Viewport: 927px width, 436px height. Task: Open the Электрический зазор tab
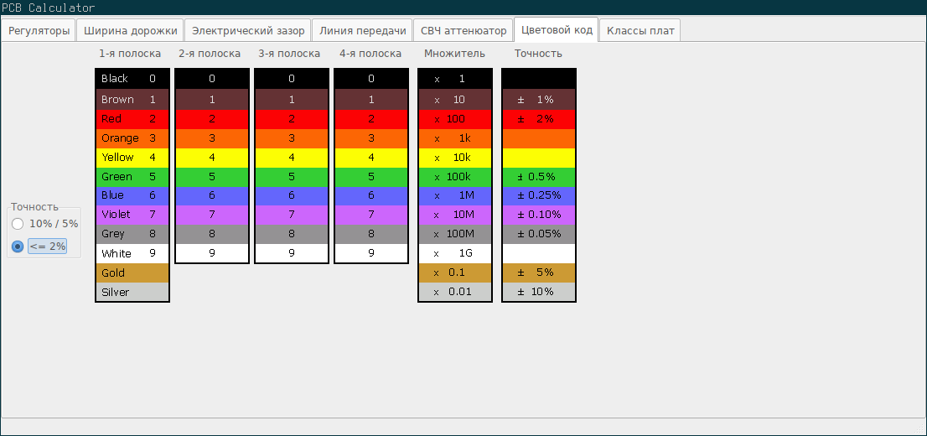tap(248, 31)
